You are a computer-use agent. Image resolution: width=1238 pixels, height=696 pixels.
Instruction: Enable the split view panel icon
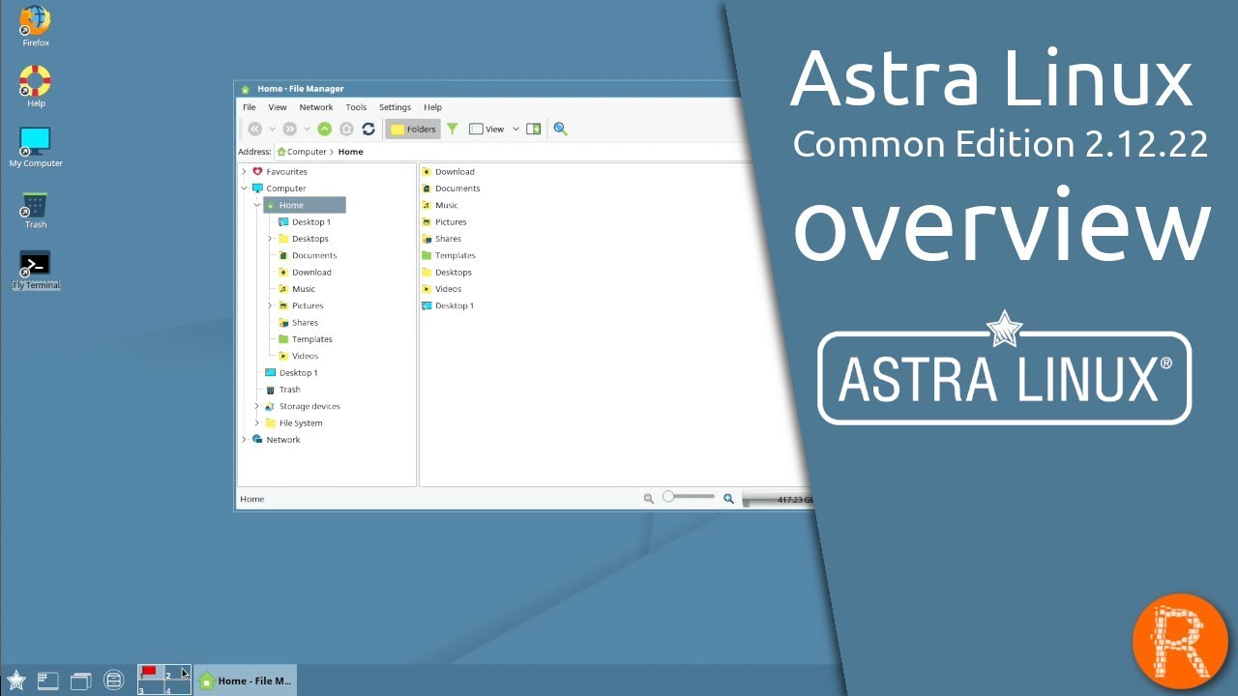(x=533, y=128)
